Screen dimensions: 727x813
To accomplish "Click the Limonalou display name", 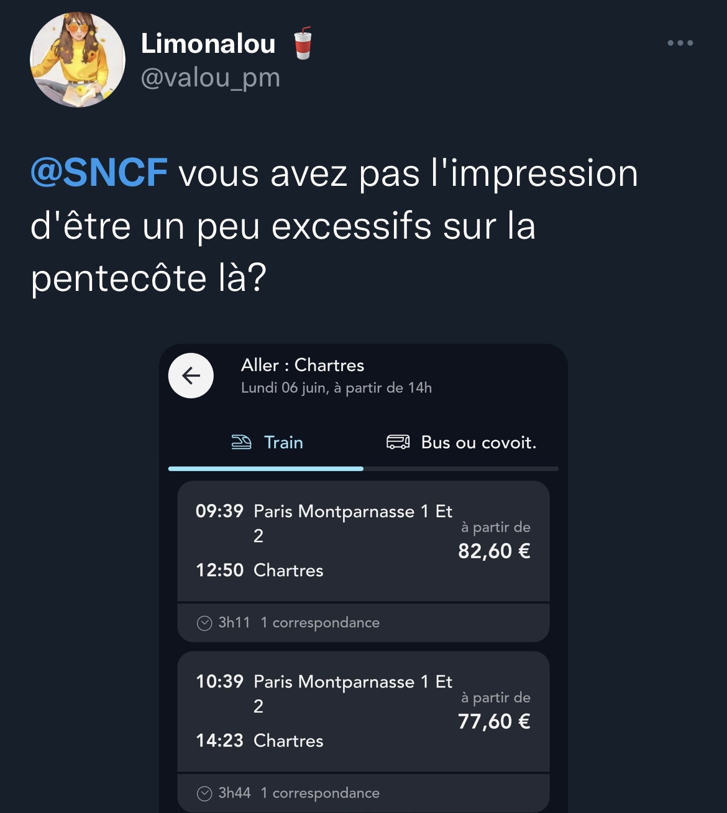I will click(208, 44).
